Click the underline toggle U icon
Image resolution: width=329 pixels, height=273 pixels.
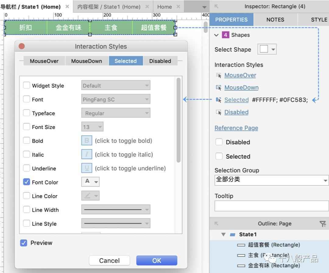click(x=87, y=168)
